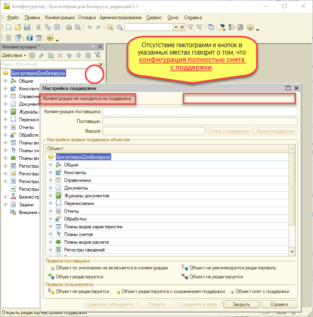This screenshot has width=313, height=317.
Task: Click the Сравнить, объединить button
Action: [110, 304]
